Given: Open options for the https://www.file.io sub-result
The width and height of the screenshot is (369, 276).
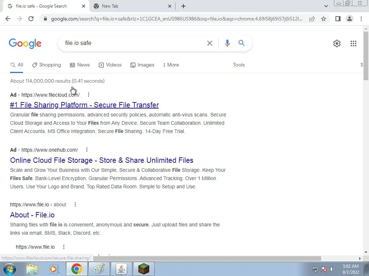Looking at the screenshot, I should pos(63,247).
